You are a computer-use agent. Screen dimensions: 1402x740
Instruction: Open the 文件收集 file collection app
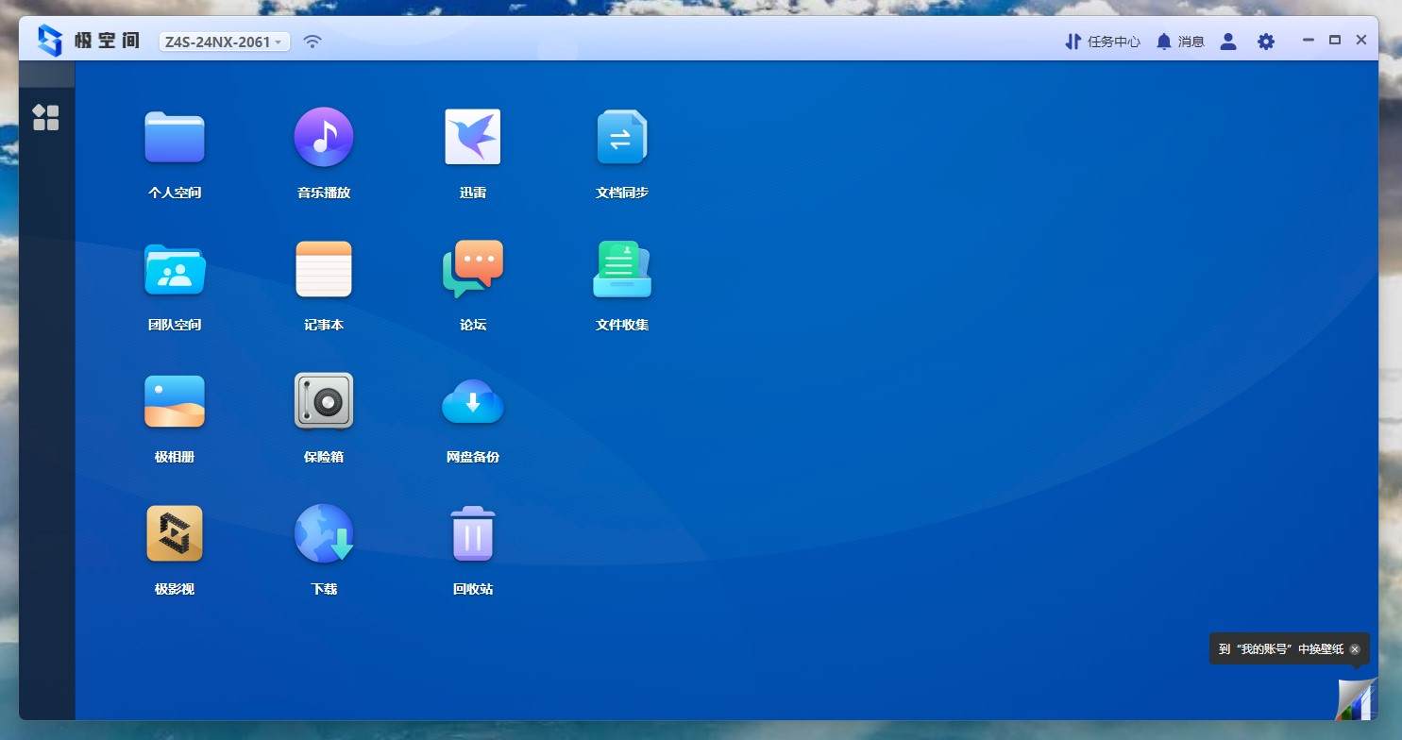click(622, 270)
